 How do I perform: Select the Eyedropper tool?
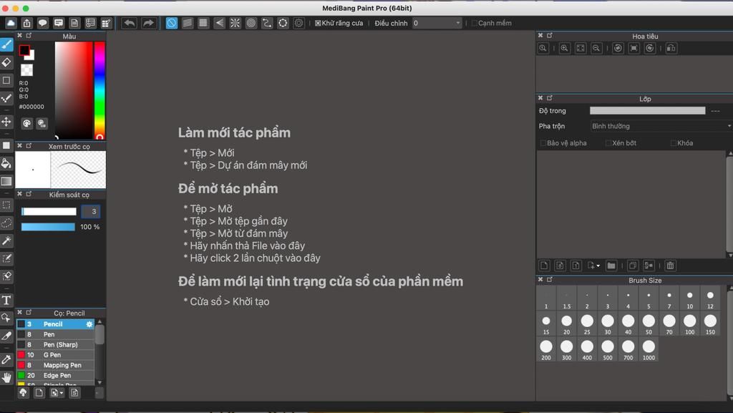click(x=6, y=359)
